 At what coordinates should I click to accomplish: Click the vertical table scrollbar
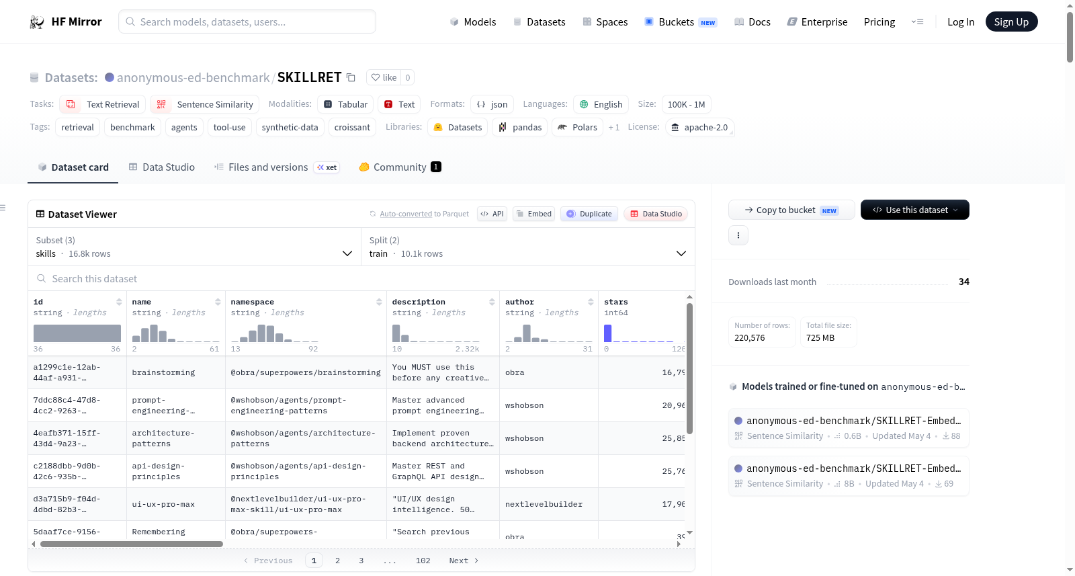[x=689, y=368]
